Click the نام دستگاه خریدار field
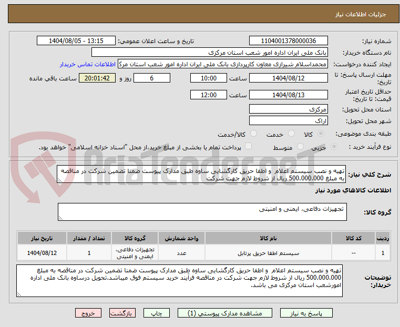Image resolution: width=400 pixels, height=327 pixels. pyautogui.click(x=209, y=53)
